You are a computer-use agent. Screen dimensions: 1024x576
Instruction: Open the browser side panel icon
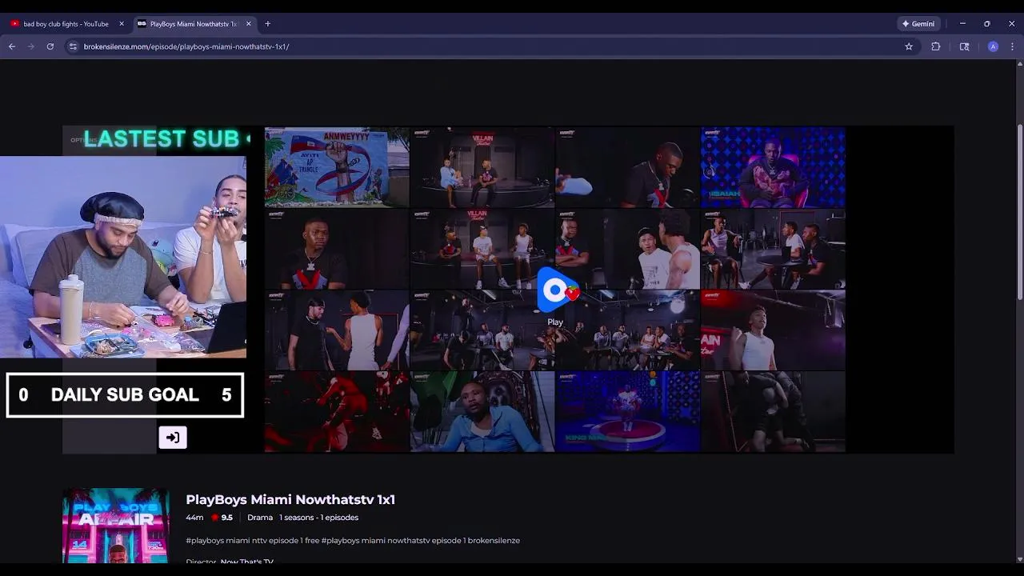coord(964,46)
